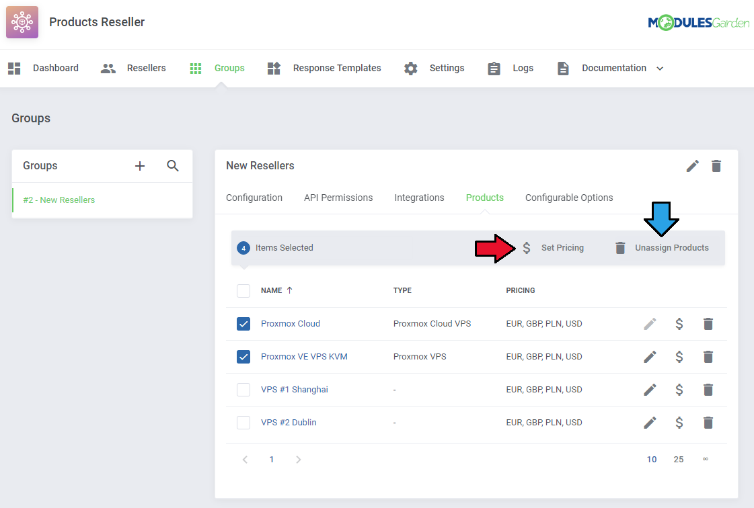The image size is (754, 508).
Task: Set pricing for Proxmox Cloud row
Action: pos(679,324)
